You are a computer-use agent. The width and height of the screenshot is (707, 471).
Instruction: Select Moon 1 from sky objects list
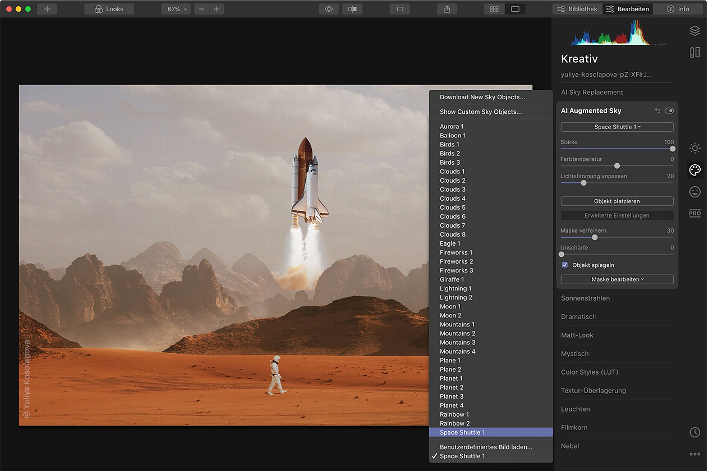[x=491, y=306]
